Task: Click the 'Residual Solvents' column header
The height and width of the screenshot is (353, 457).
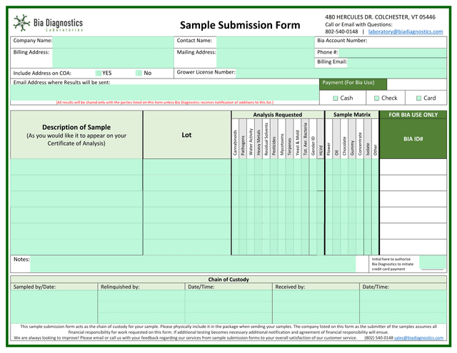Action: (x=266, y=138)
